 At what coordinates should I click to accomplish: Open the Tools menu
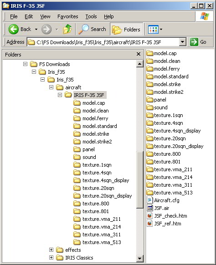pos(91,16)
